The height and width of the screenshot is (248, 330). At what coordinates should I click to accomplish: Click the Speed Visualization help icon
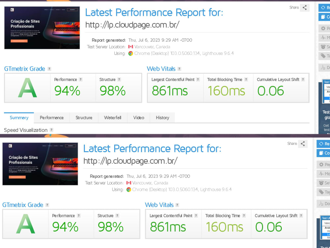click(x=51, y=130)
